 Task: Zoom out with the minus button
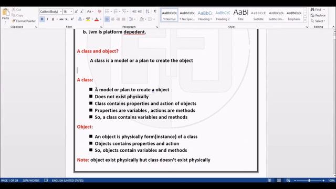coord(295,181)
